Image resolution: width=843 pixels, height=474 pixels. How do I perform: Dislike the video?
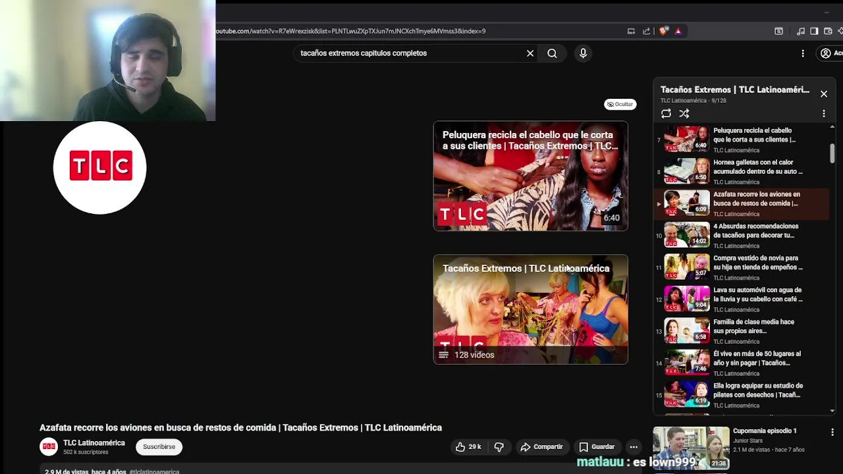[499, 447]
